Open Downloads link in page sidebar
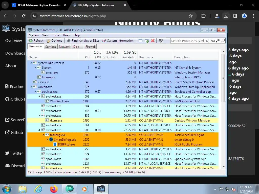Image resolution: width=259 pixels, height=194 pixels. coord(15,53)
